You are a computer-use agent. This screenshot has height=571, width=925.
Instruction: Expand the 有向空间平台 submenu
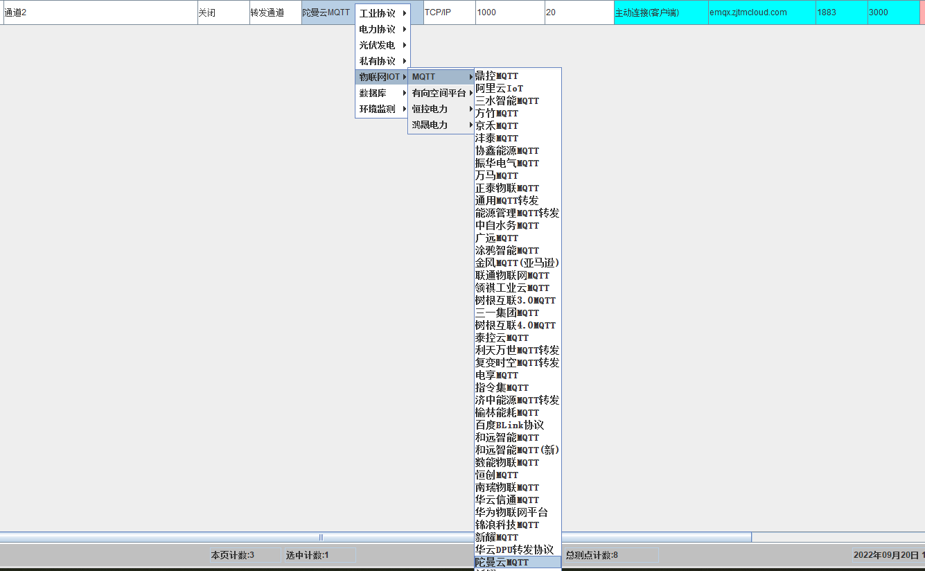click(441, 93)
